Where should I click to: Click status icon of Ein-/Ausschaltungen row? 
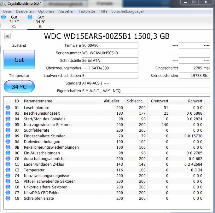8,153
